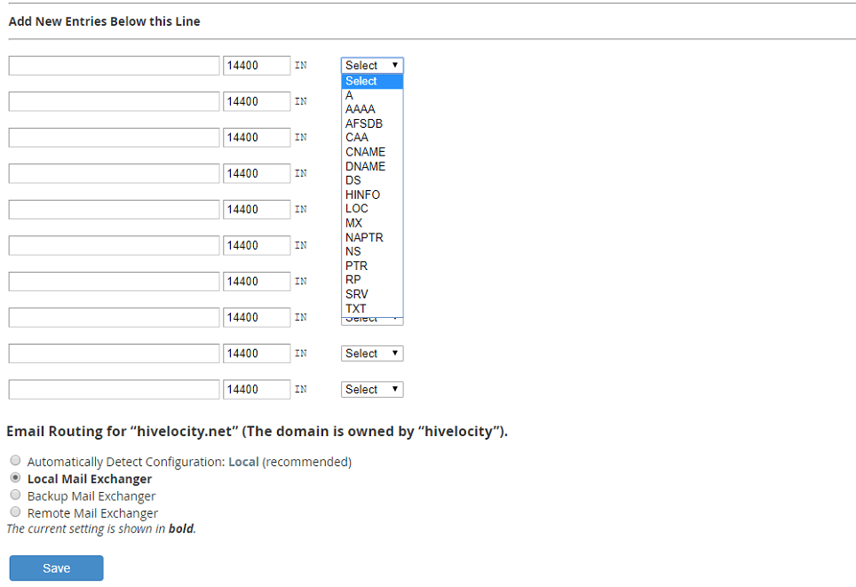Open the ninth row's Select dropdown

pyautogui.click(x=371, y=353)
